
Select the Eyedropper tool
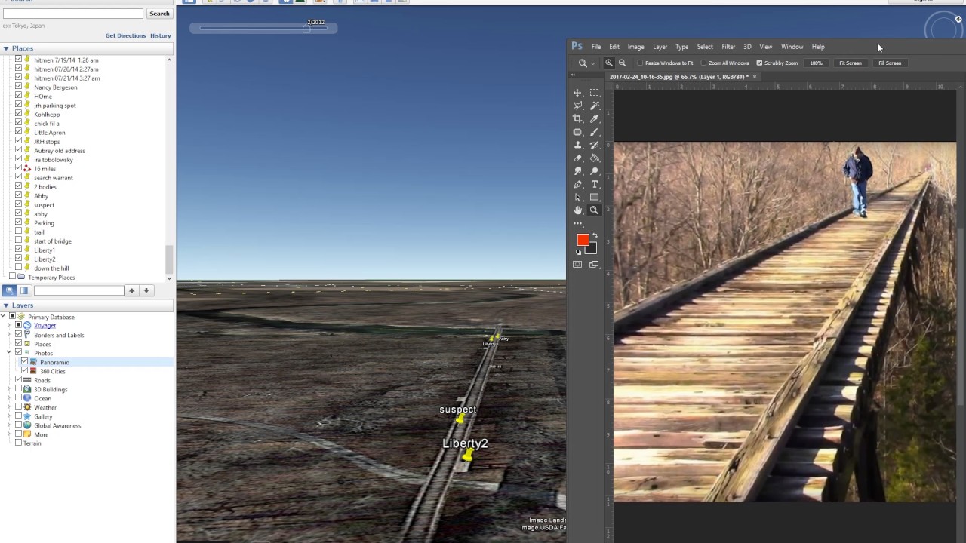pos(594,118)
